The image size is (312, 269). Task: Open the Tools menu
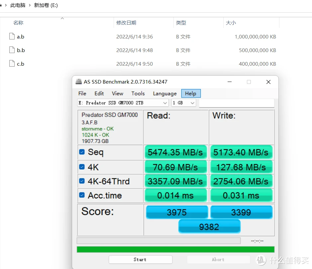coord(138,94)
